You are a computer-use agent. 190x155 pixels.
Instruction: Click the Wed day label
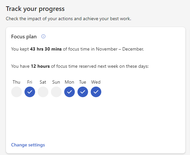pyautogui.click(x=96, y=82)
